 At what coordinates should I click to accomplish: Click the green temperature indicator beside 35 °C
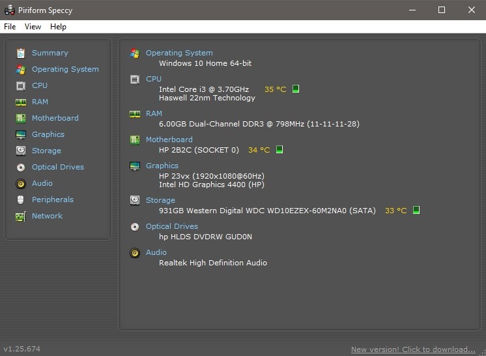pyautogui.click(x=296, y=89)
